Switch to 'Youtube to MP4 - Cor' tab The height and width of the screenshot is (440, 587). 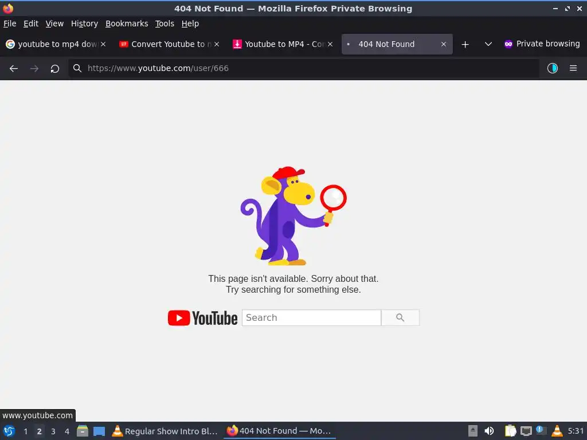(x=283, y=44)
